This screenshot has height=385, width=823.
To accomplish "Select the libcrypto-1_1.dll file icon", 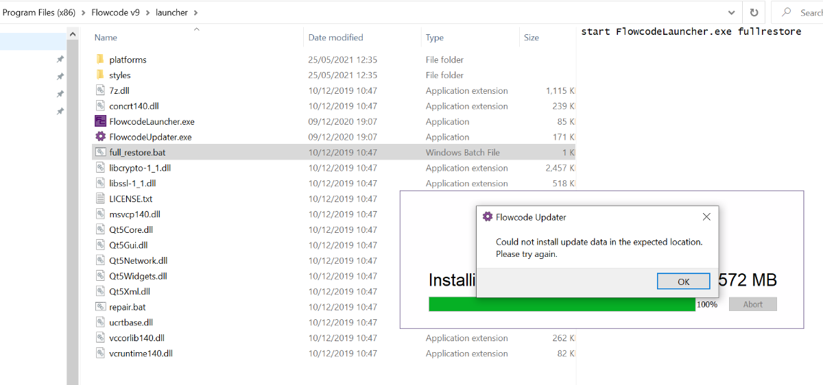I will tap(100, 168).
